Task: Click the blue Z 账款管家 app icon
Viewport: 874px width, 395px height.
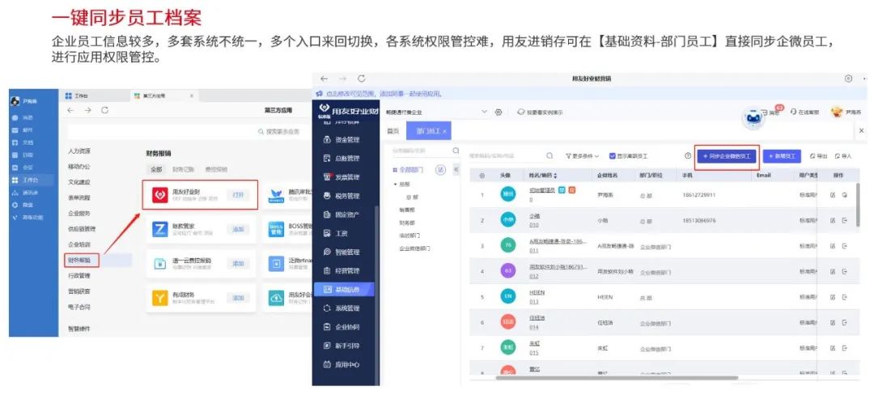Action: (x=160, y=229)
